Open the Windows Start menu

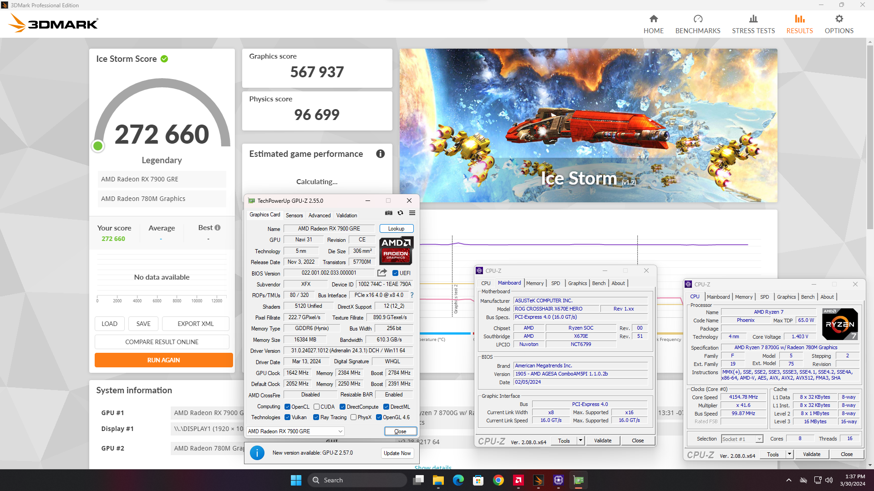(x=296, y=480)
